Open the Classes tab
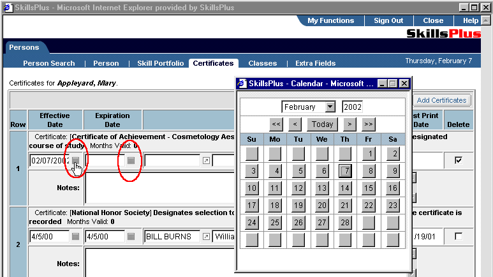This screenshot has width=493, height=277. click(263, 63)
